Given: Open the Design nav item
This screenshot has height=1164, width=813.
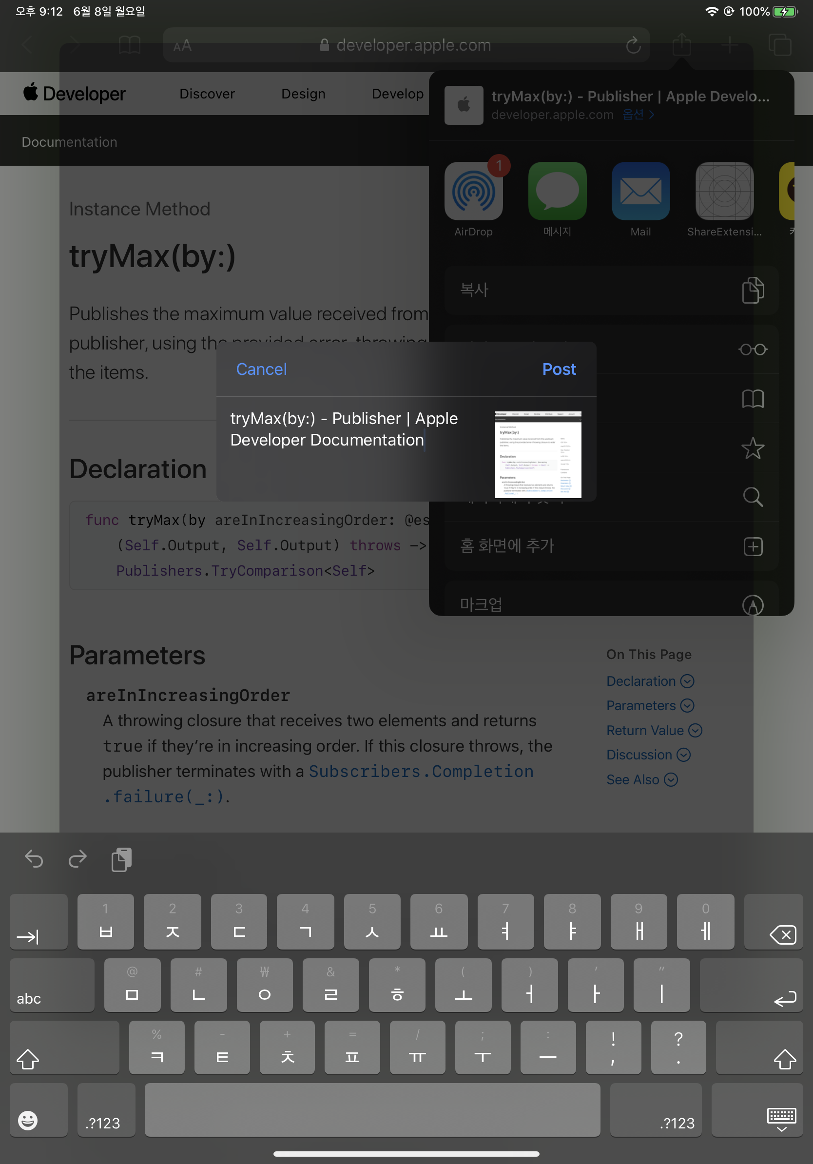Looking at the screenshot, I should (303, 94).
